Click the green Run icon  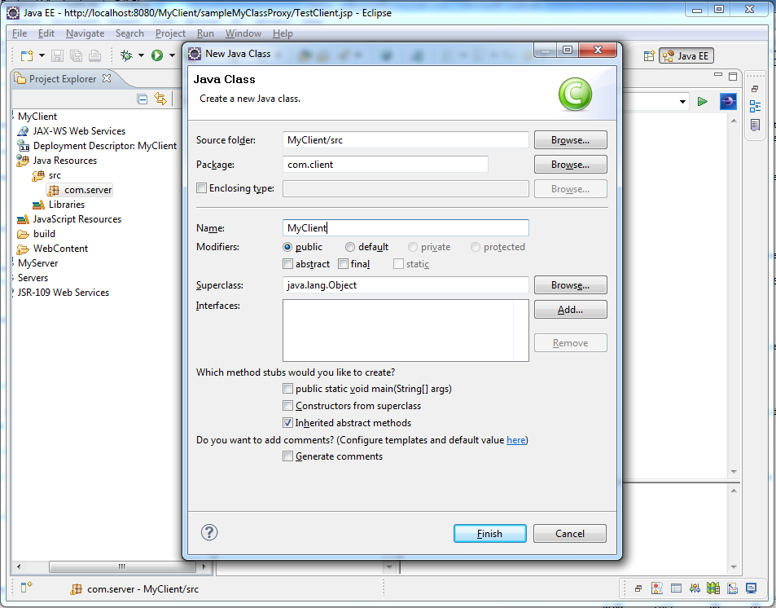157,55
